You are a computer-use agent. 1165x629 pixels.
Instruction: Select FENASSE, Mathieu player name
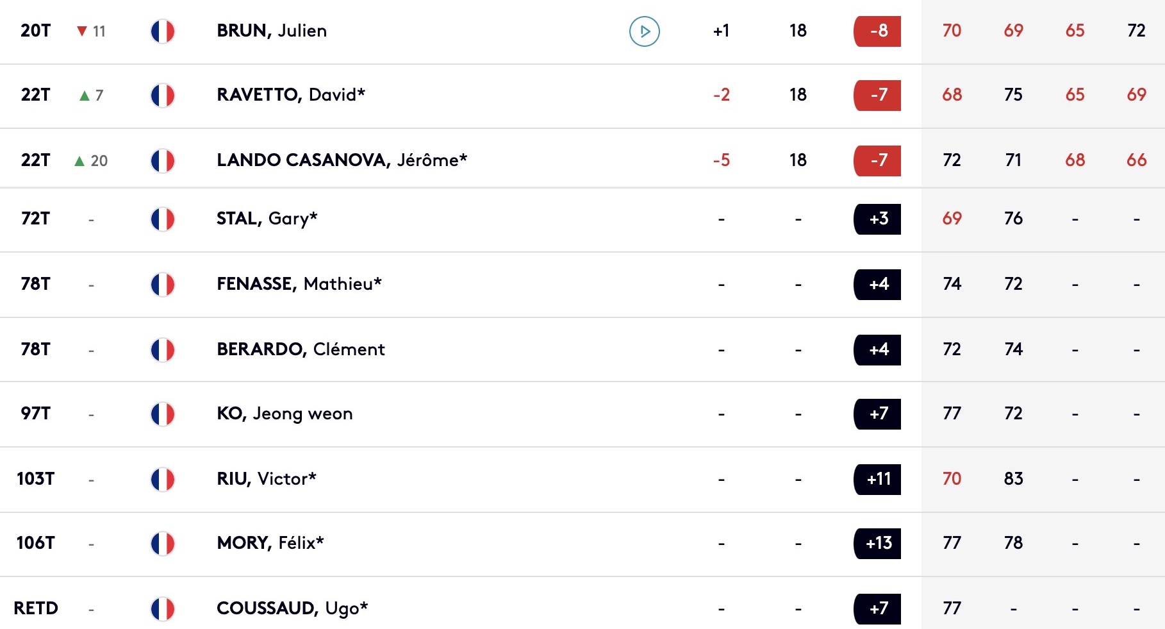click(299, 284)
